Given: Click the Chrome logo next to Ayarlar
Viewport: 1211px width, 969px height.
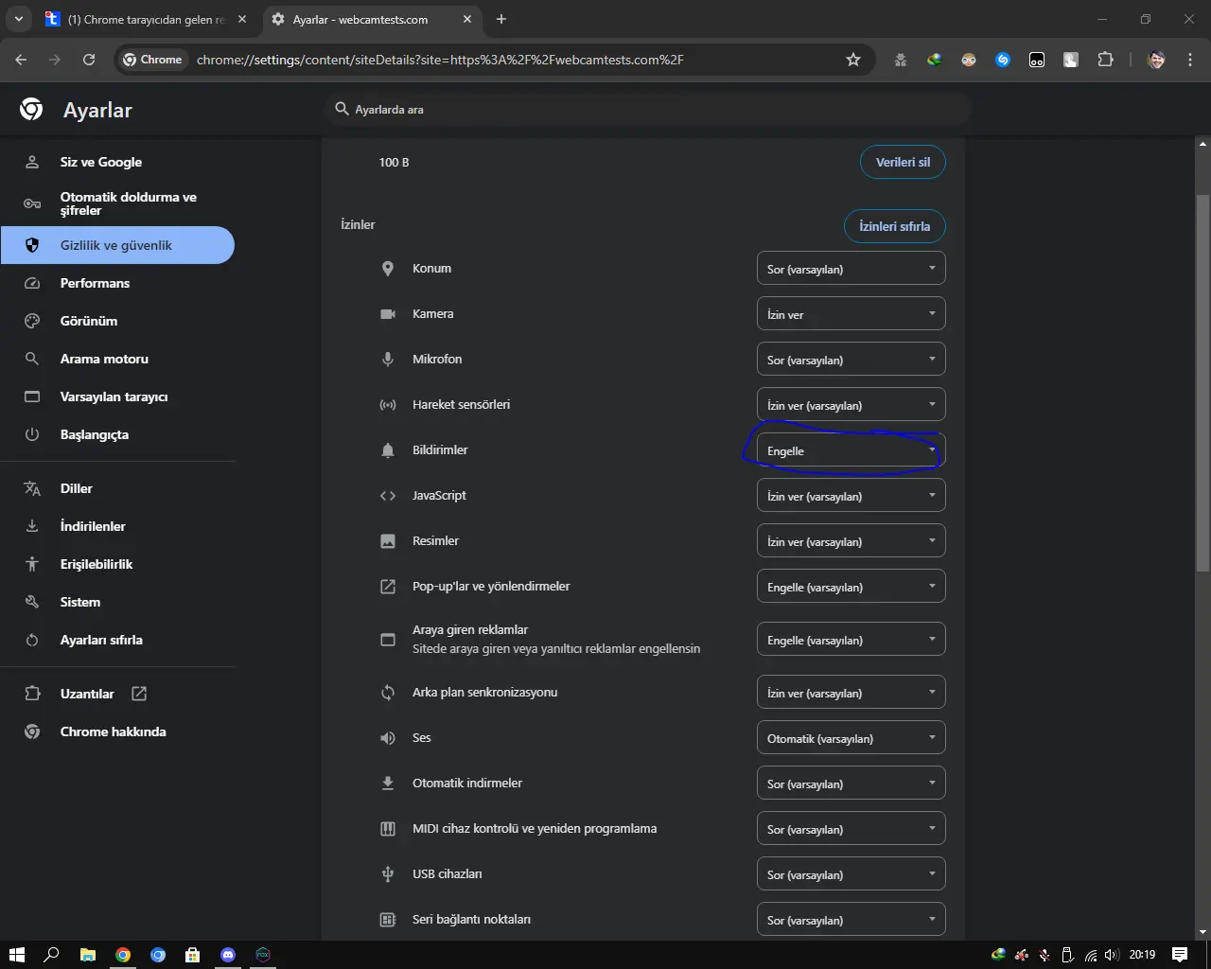Looking at the screenshot, I should [x=31, y=110].
